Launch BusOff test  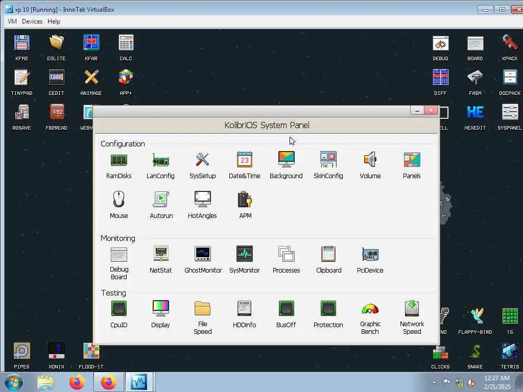(286, 314)
